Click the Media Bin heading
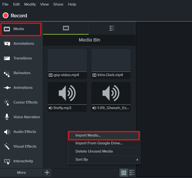Screen dimensions: 192x178 point(89,40)
